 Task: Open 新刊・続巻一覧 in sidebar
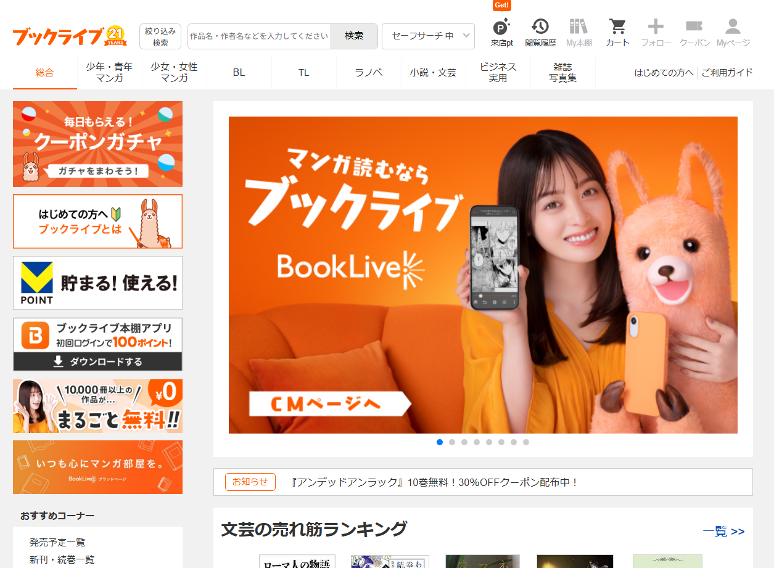(x=62, y=560)
